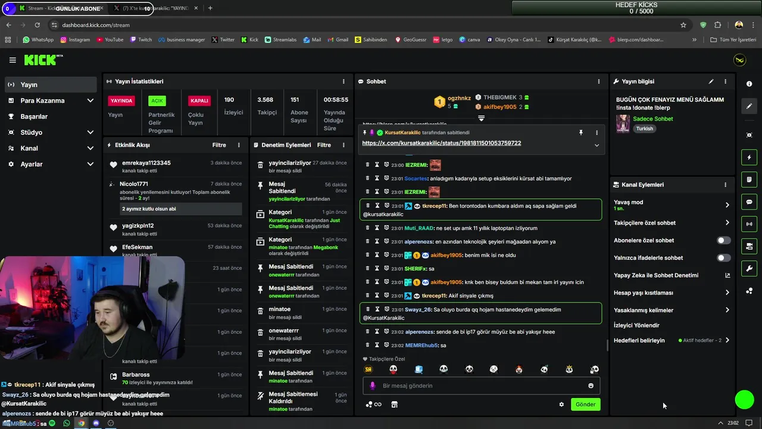Image resolution: width=762 pixels, height=429 pixels.
Task: Select the crowned panda emote
Action: point(569,369)
